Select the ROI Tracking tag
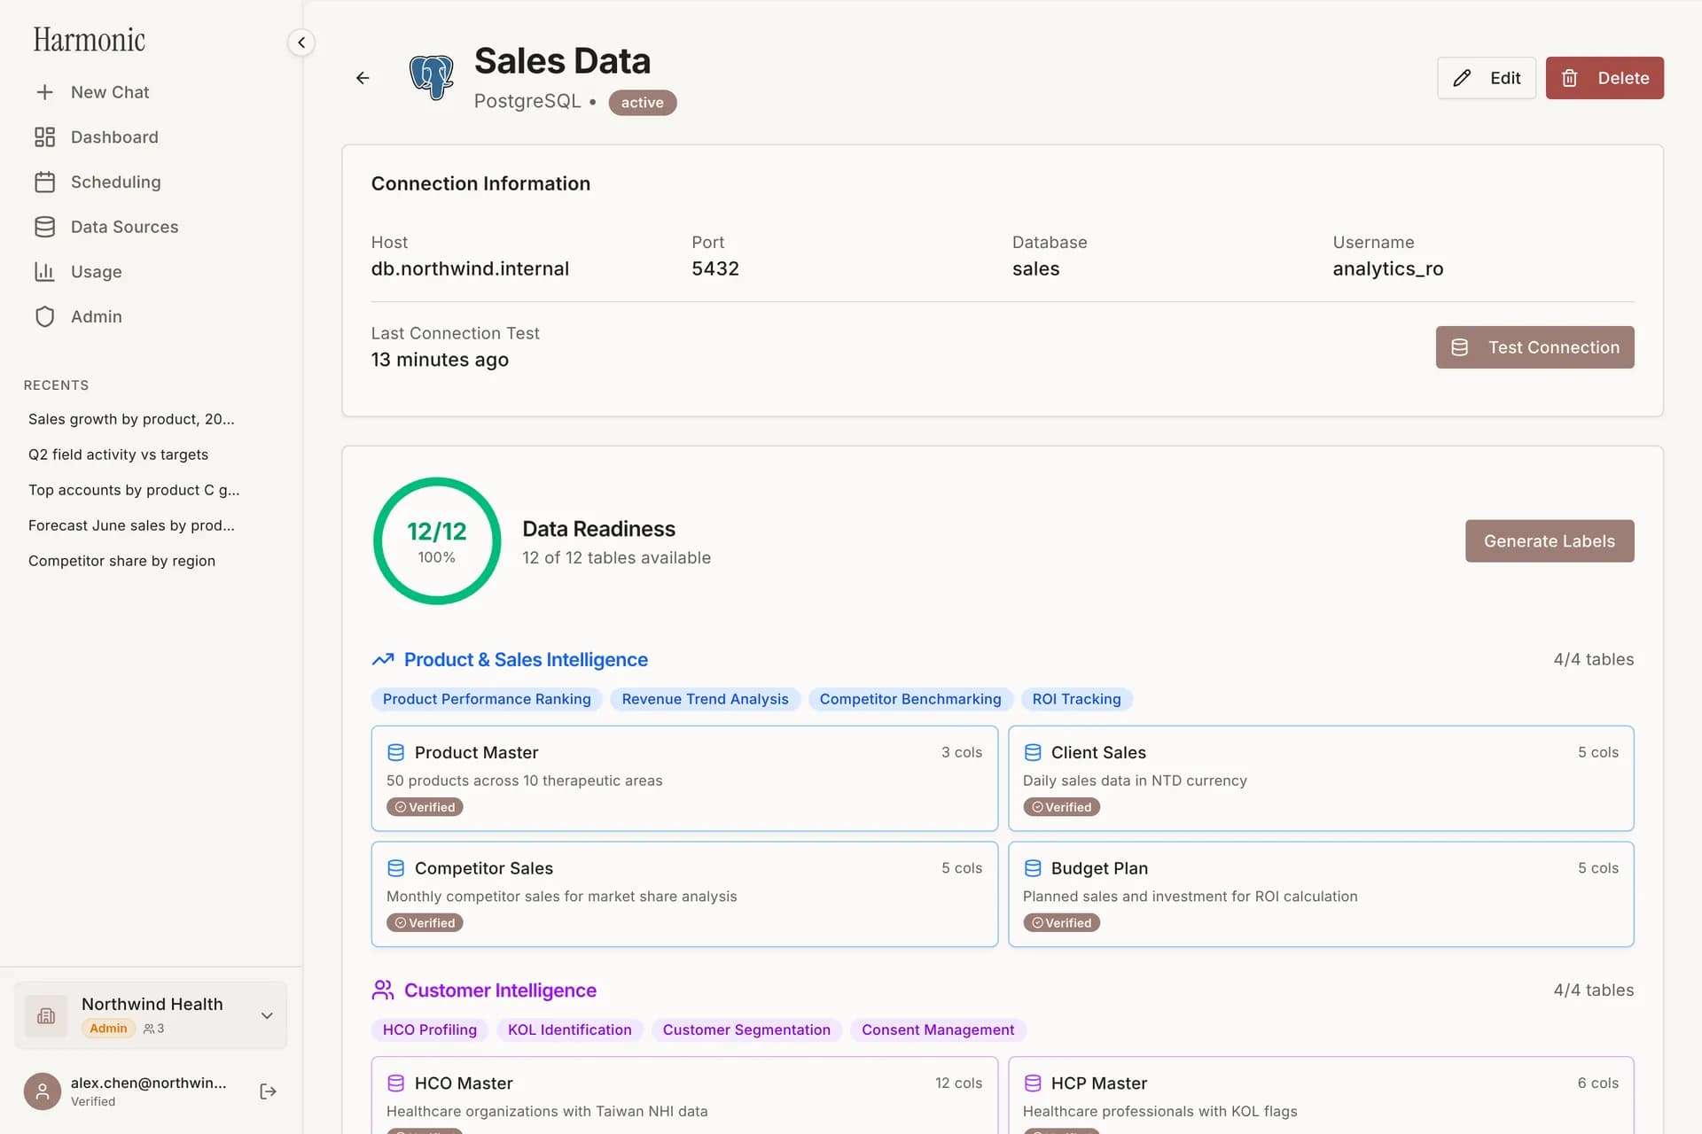The width and height of the screenshot is (1702, 1134). tap(1076, 699)
